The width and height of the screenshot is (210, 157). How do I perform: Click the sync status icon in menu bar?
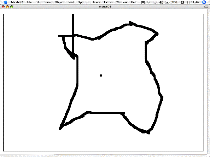(149, 2)
